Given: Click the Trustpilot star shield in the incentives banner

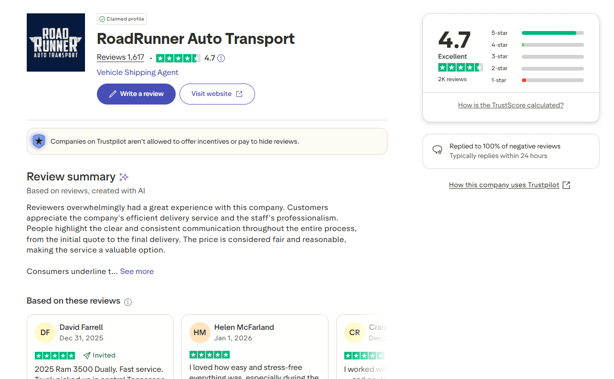Looking at the screenshot, I should (x=39, y=141).
